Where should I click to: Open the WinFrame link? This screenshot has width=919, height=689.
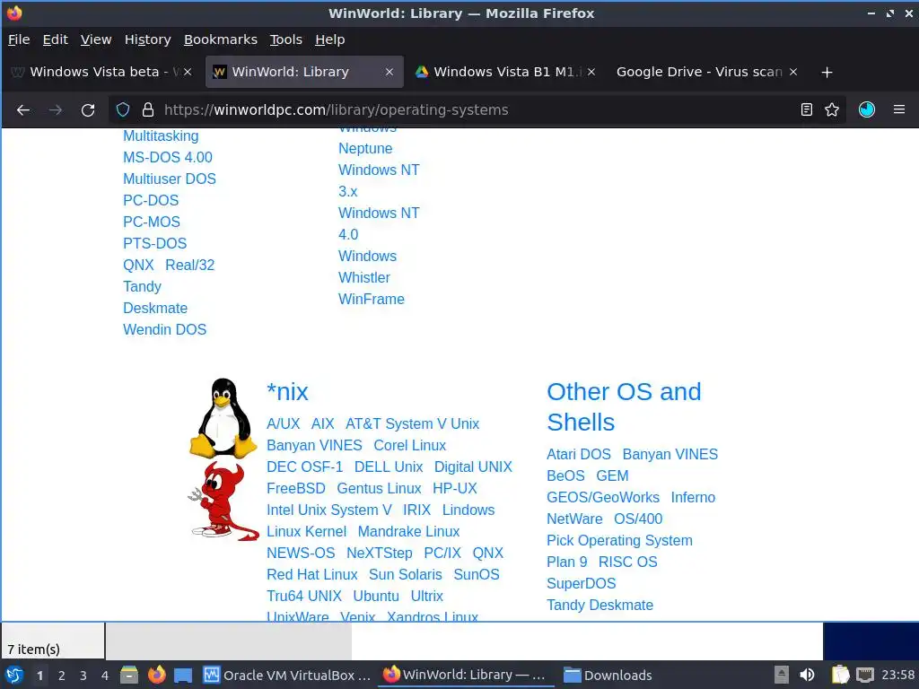pyautogui.click(x=371, y=299)
